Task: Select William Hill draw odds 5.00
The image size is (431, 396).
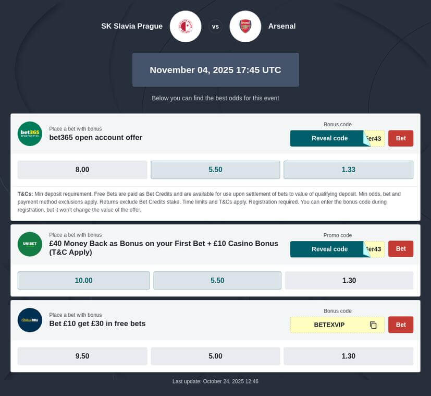Action: click(215, 356)
